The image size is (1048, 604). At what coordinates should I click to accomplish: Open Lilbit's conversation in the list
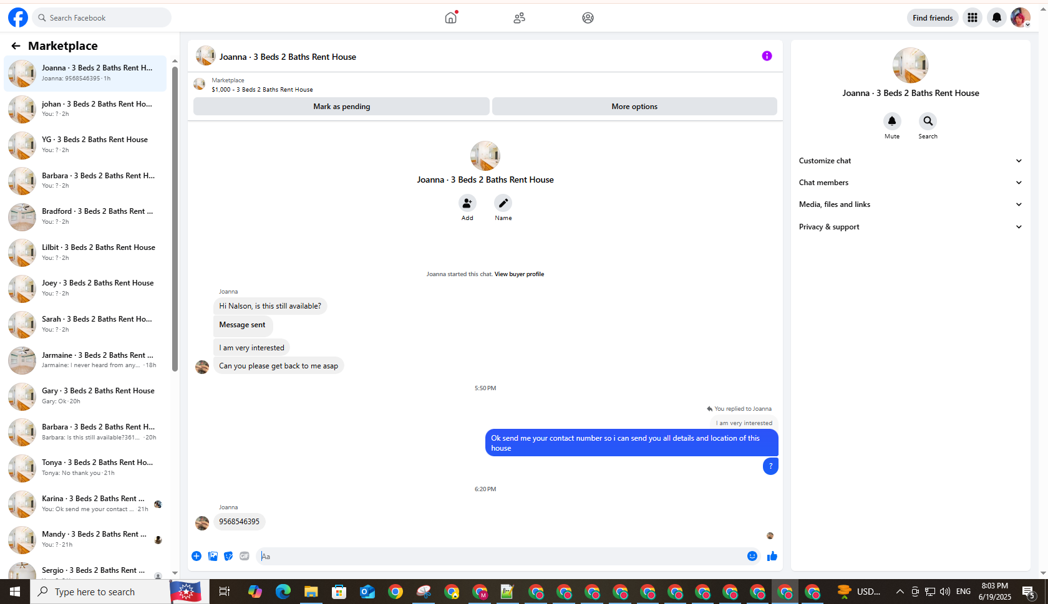(85, 252)
